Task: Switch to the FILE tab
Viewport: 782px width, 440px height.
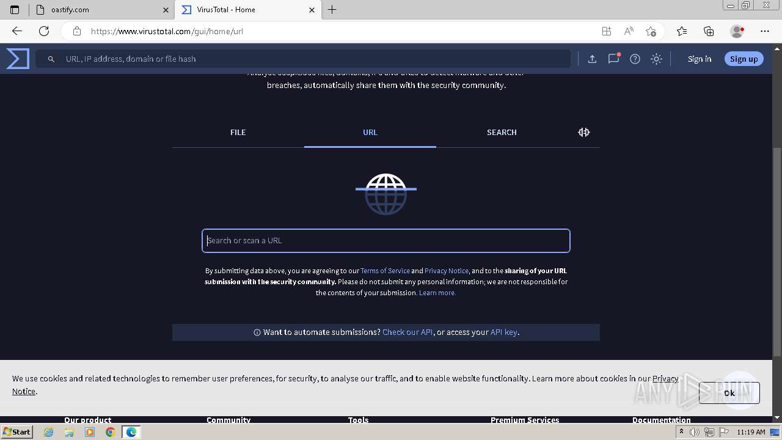Action: click(238, 132)
